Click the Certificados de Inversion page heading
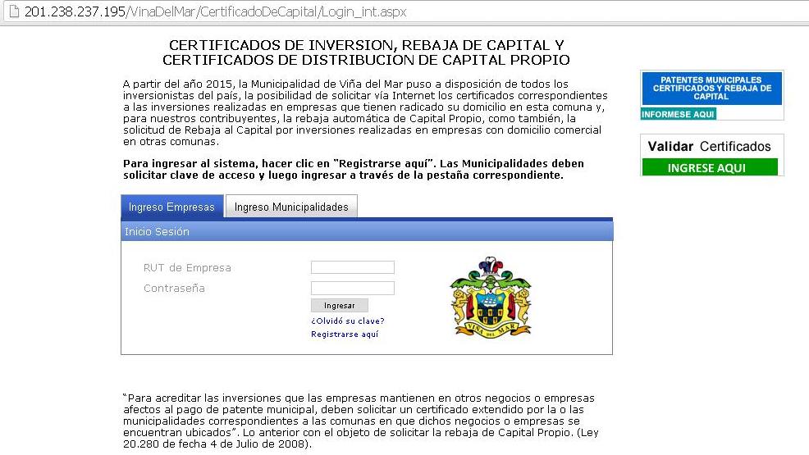The width and height of the screenshot is (809, 455). 366,52
